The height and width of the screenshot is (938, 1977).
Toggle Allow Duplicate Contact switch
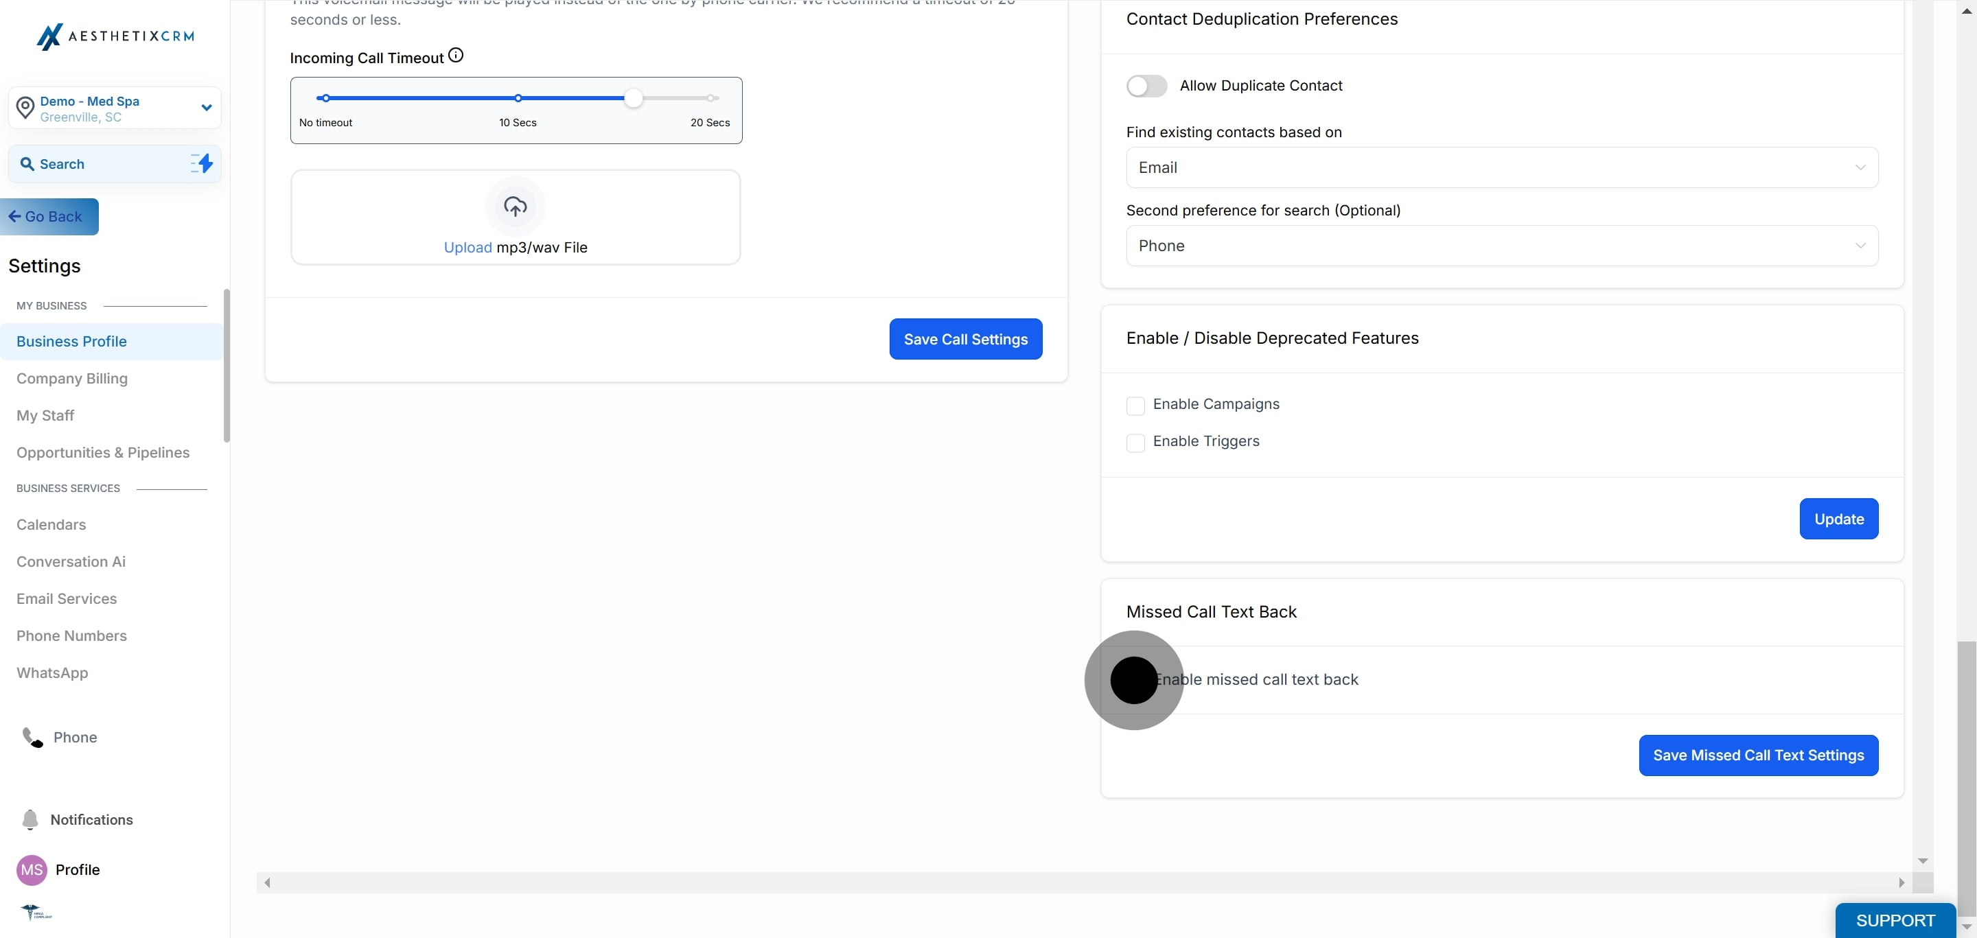1146,86
